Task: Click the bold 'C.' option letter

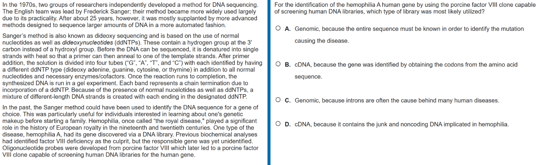Action: [288, 101]
